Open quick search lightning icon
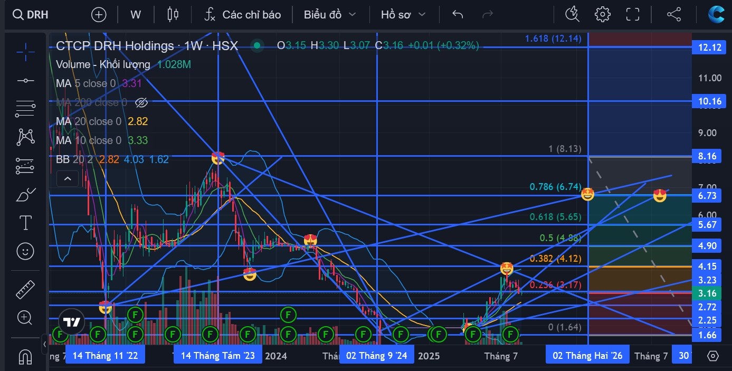 pyautogui.click(x=572, y=14)
